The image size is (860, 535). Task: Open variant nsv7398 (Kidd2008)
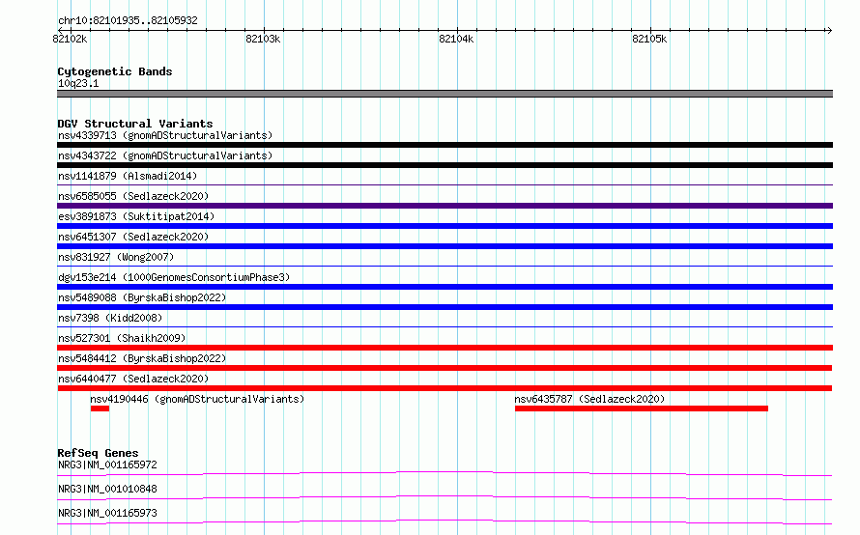(110, 318)
